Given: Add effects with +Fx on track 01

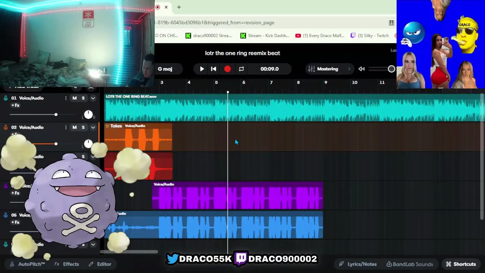Looking at the screenshot, I should [x=15, y=105].
